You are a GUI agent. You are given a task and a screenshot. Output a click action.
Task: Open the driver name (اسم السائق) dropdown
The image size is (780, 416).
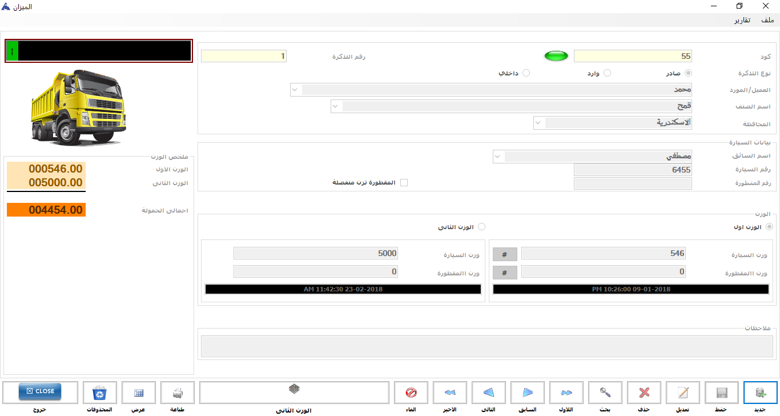pos(497,156)
